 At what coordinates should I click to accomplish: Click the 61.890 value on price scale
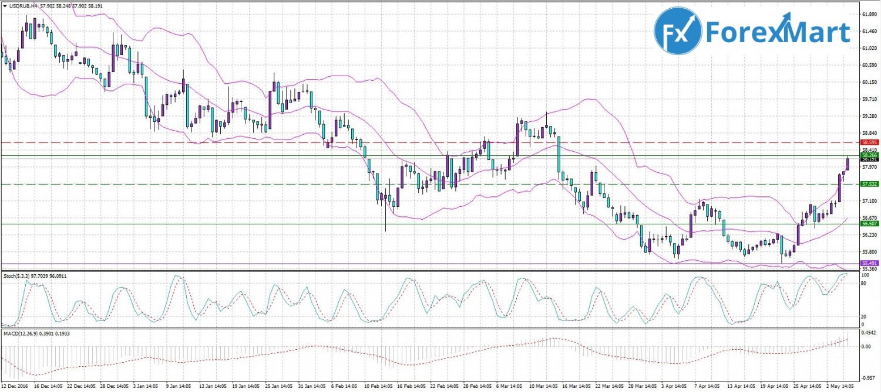869,13
